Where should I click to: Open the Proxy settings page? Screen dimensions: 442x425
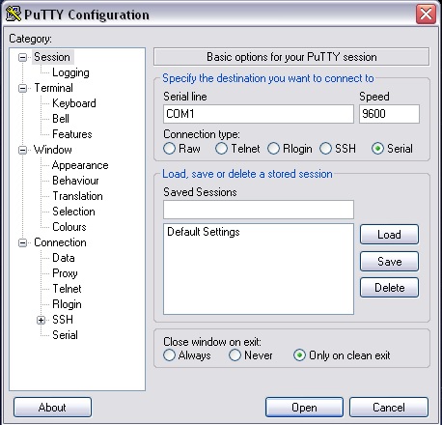[x=65, y=273]
